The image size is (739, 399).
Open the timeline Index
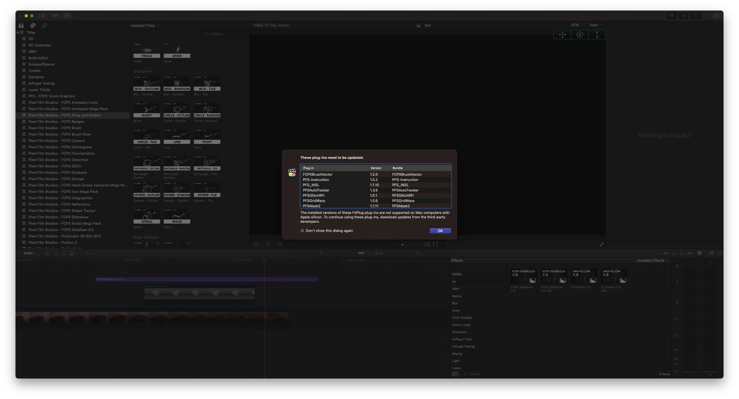pyautogui.click(x=28, y=253)
